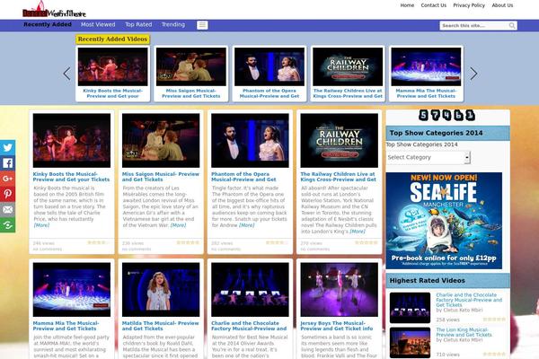This screenshot has height=359, width=539.
Task: Click the 57461 visitor counter
Action: coord(446,115)
